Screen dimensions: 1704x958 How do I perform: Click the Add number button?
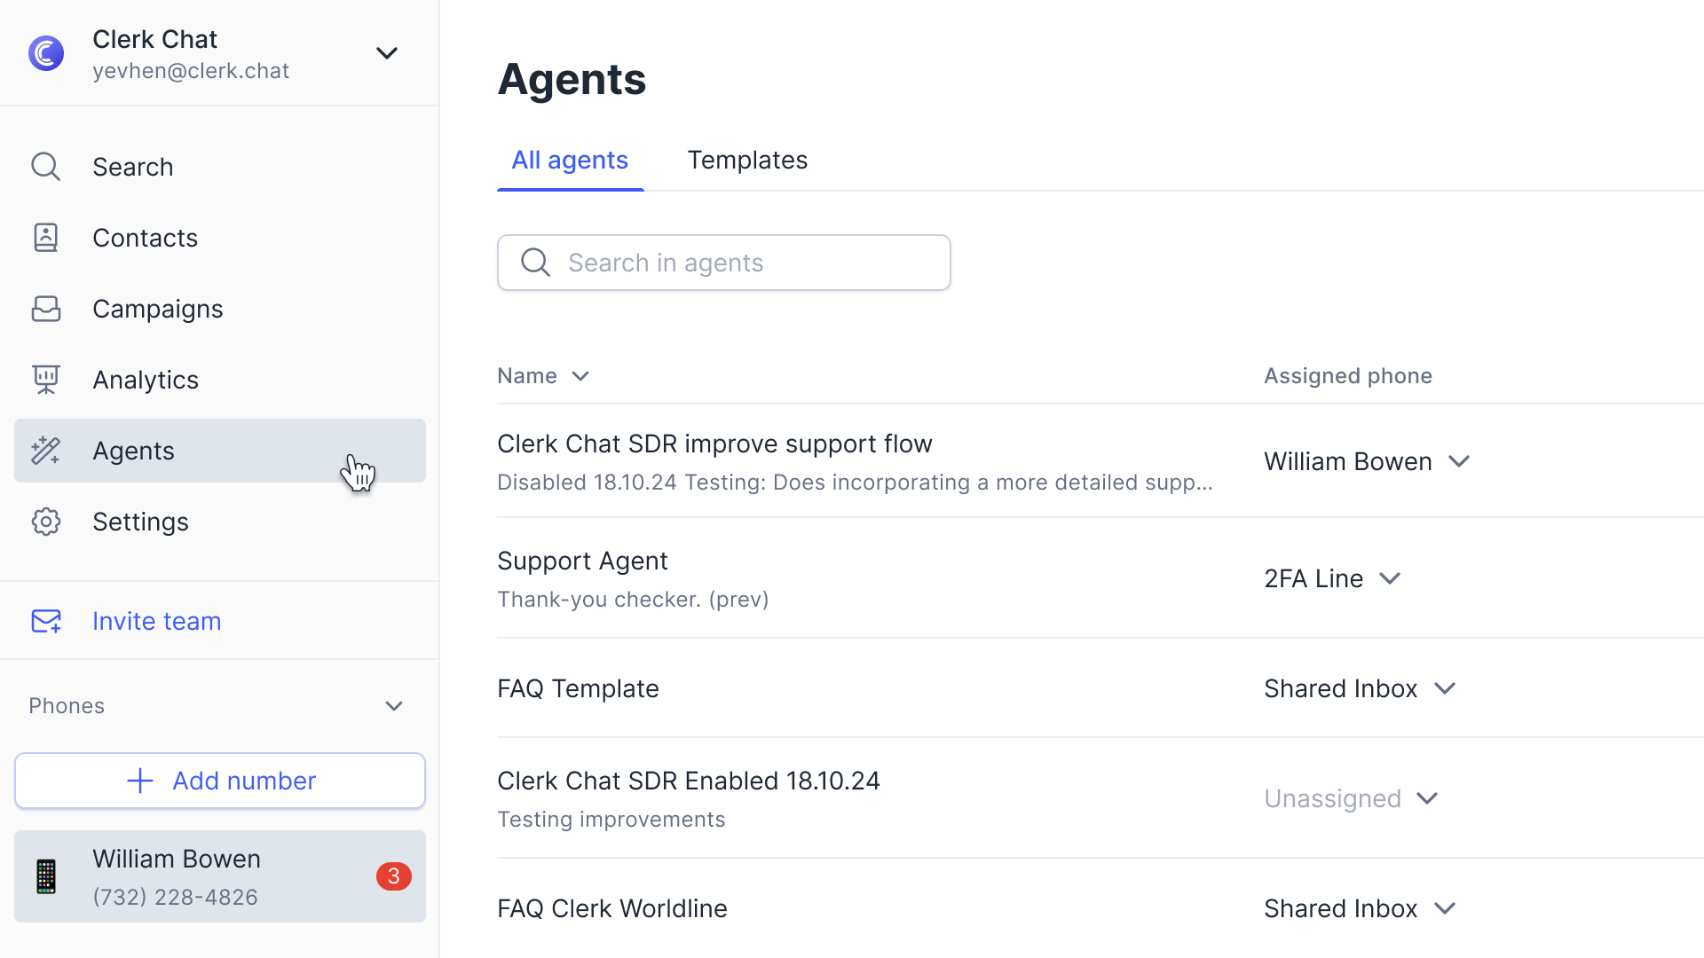[220, 781]
